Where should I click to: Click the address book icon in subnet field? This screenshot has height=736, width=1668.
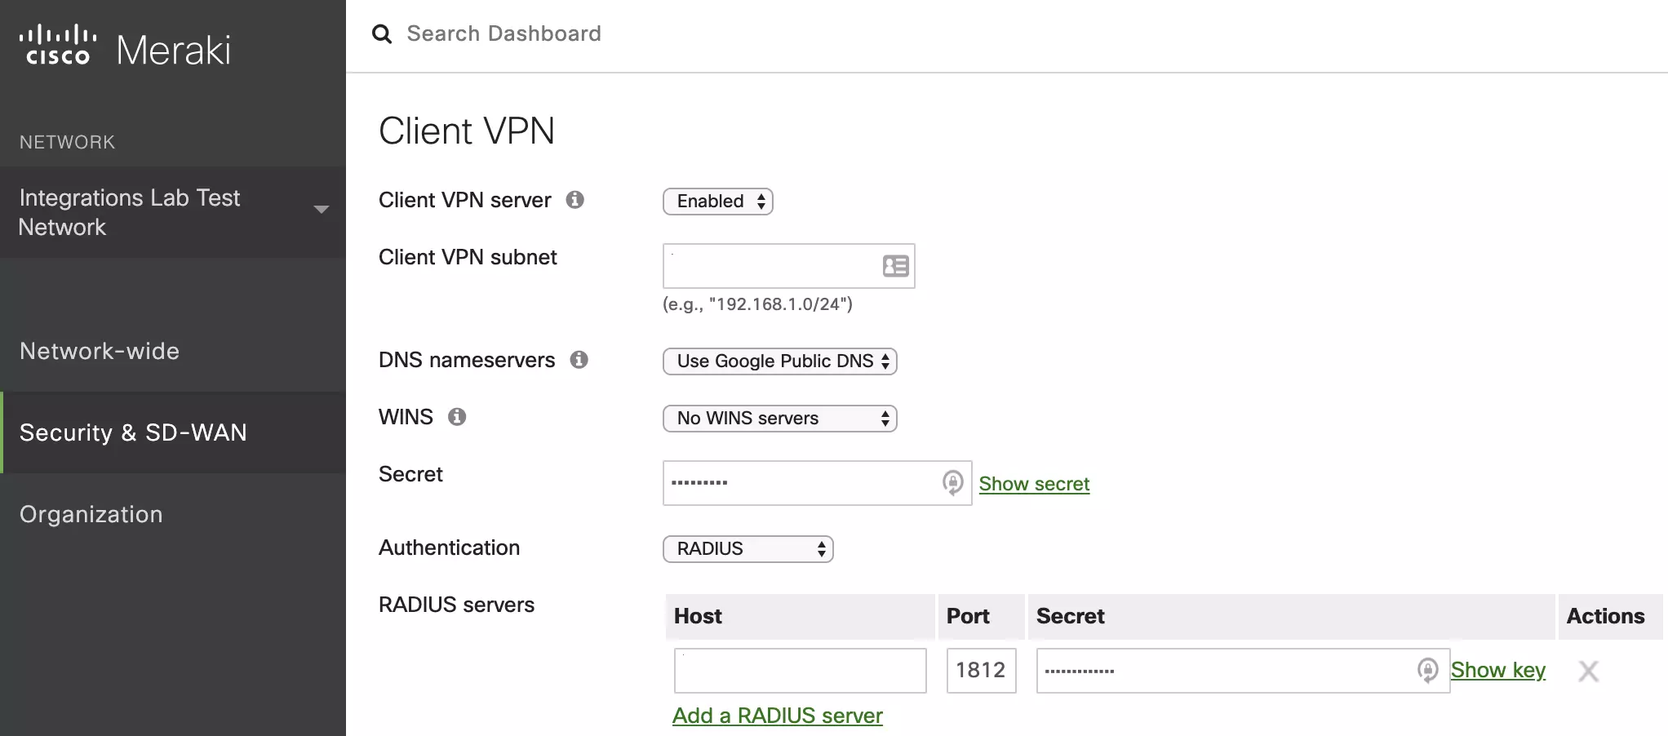pos(895,266)
